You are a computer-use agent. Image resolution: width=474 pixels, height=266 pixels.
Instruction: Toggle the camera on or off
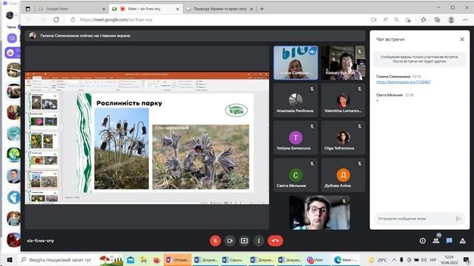(230, 241)
